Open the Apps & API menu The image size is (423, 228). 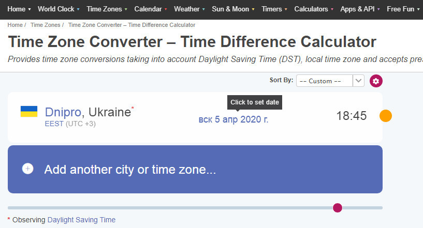[x=360, y=9]
